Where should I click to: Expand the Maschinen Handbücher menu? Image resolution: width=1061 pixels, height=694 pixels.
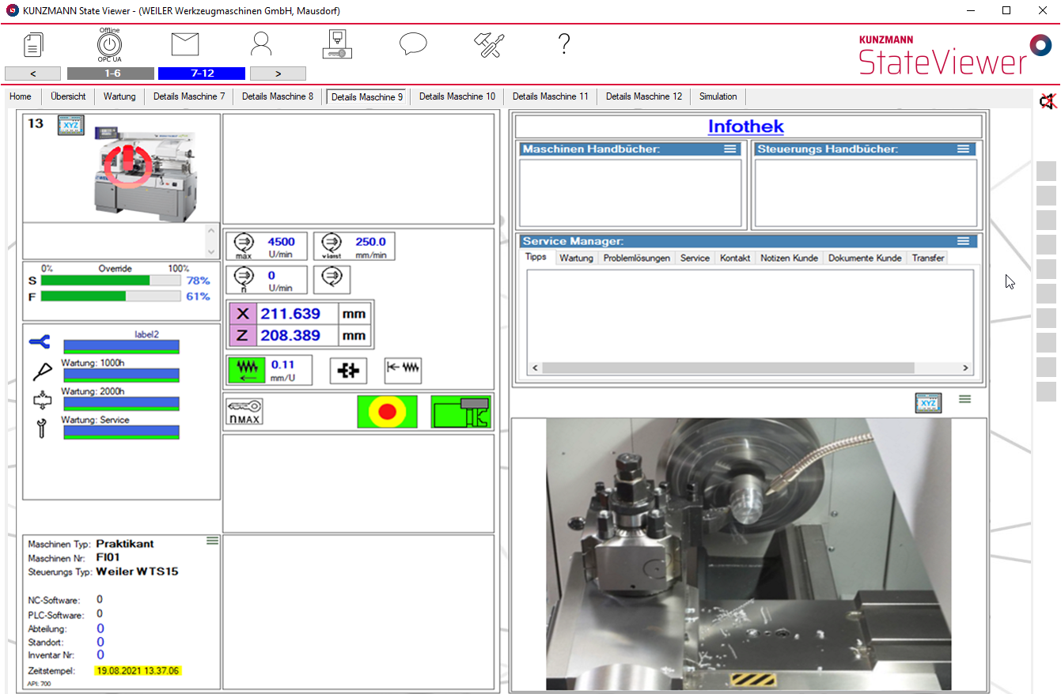pos(729,149)
